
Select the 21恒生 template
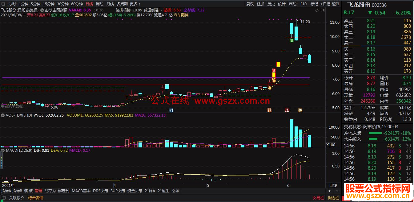(163, 191)
